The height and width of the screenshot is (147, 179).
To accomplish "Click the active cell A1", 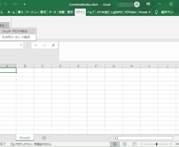I will 8,70.
